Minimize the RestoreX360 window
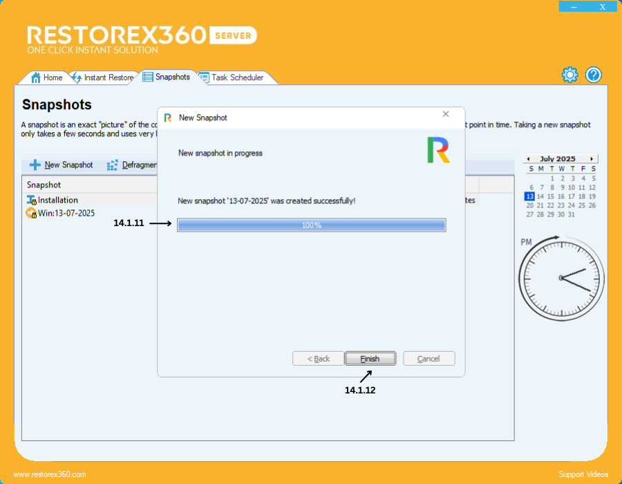This screenshot has height=484, width=622. pyautogui.click(x=574, y=7)
